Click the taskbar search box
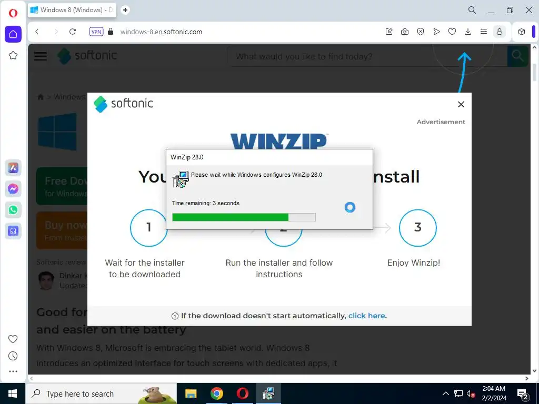 101,393
